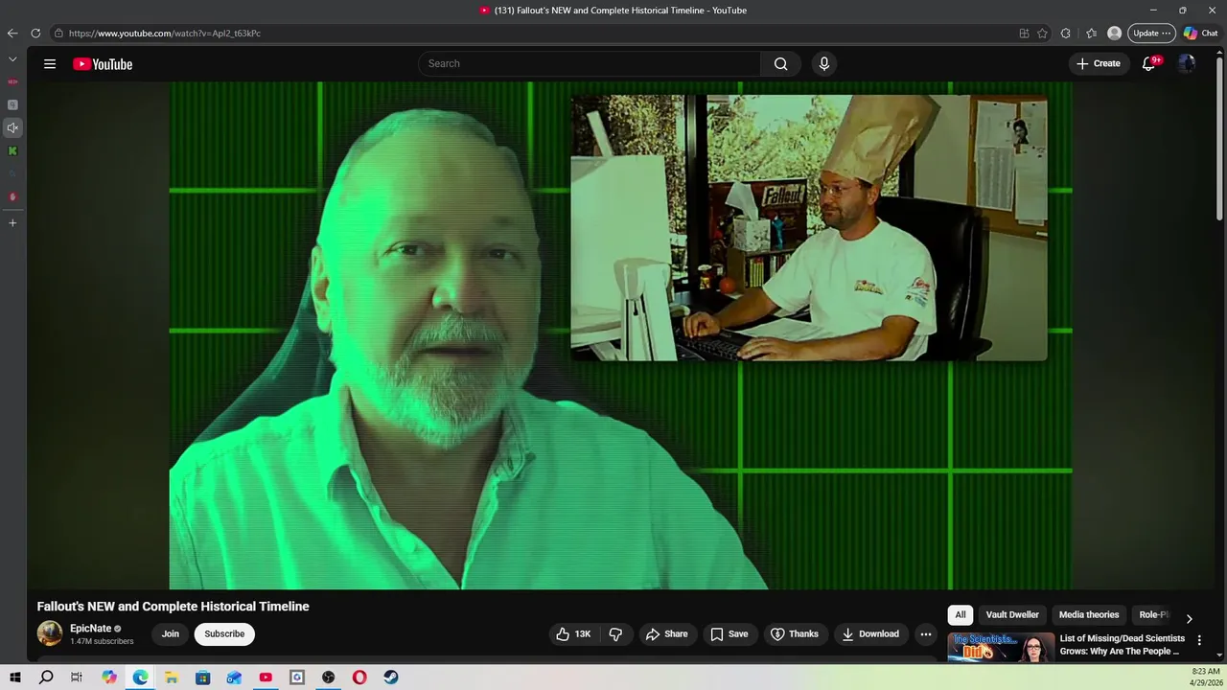This screenshot has height=690, width=1227.
Task: Add a new tab with plus
Action: point(12,222)
